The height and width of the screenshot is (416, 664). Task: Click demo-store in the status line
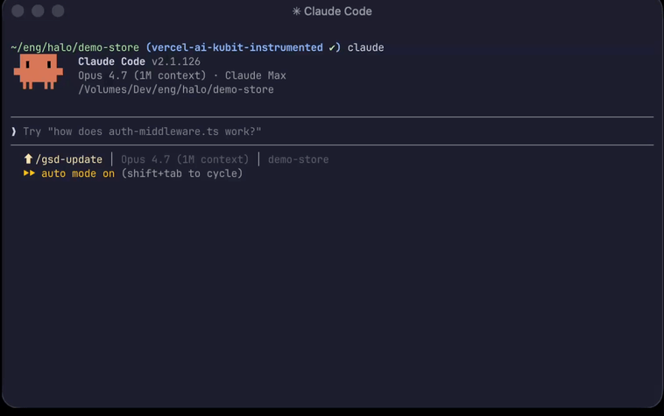coord(298,159)
